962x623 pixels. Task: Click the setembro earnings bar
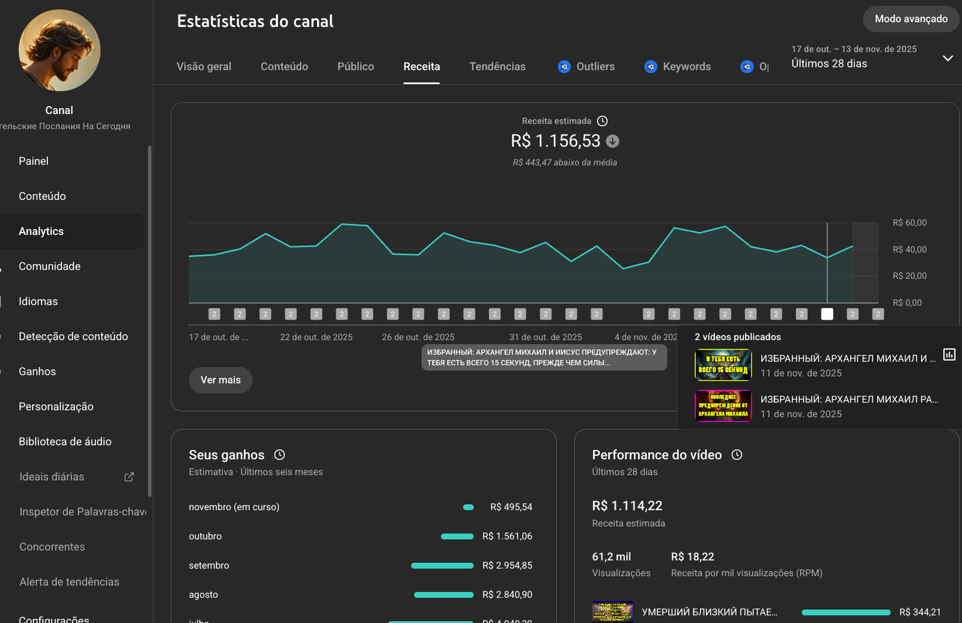click(x=442, y=566)
